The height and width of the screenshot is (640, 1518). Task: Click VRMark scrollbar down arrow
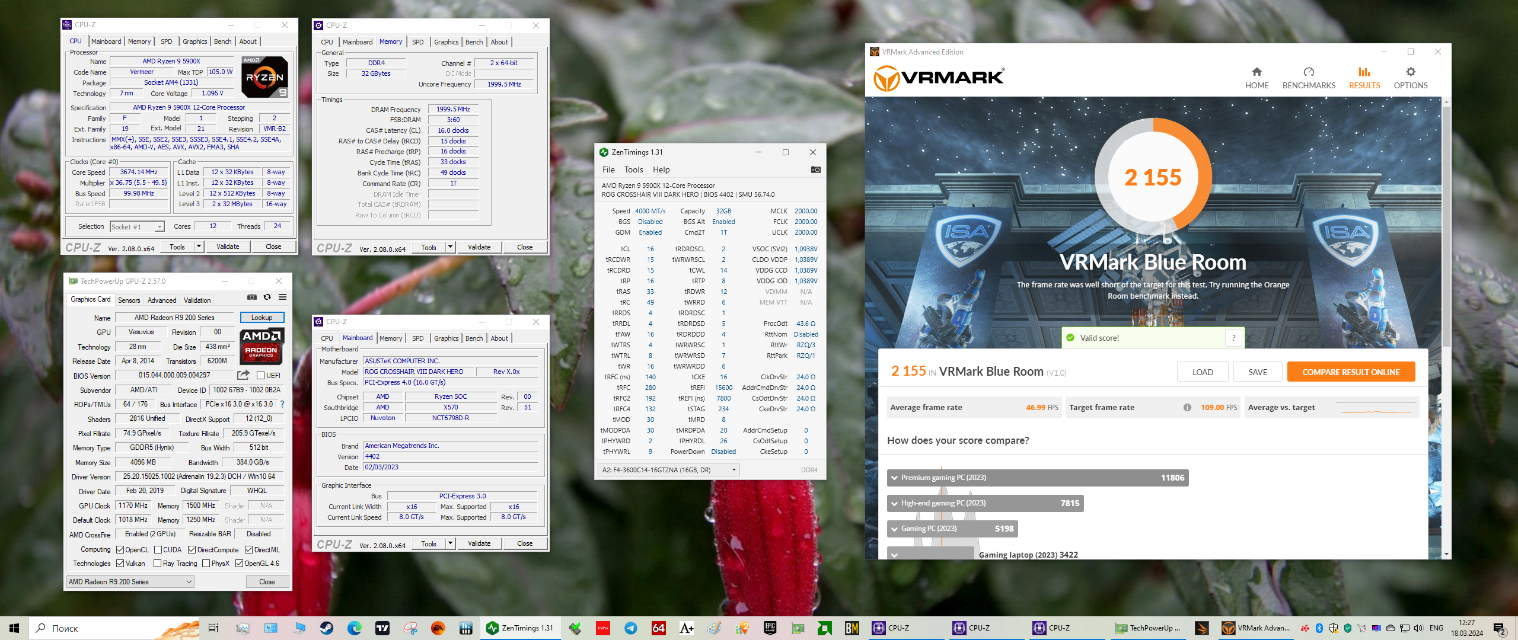[1447, 555]
